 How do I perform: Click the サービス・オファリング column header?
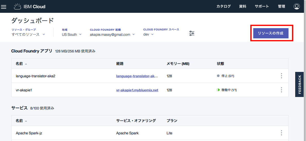136,121
